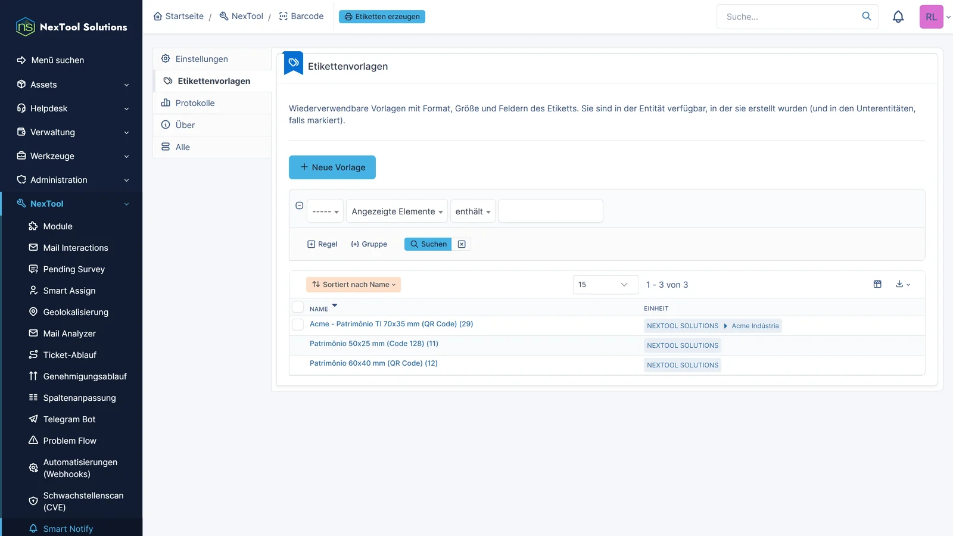Image resolution: width=953 pixels, height=536 pixels.
Task: Add a search Regel
Action: (x=322, y=244)
